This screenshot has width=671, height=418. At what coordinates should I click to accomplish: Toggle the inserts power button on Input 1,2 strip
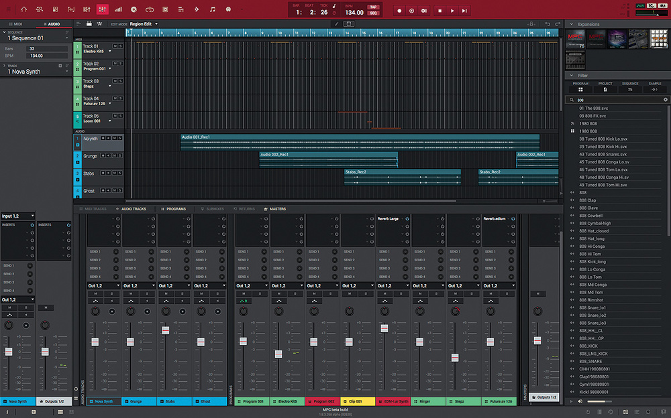32,225
